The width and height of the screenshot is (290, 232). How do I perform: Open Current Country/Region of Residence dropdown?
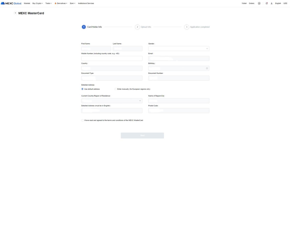coord(112,101)
